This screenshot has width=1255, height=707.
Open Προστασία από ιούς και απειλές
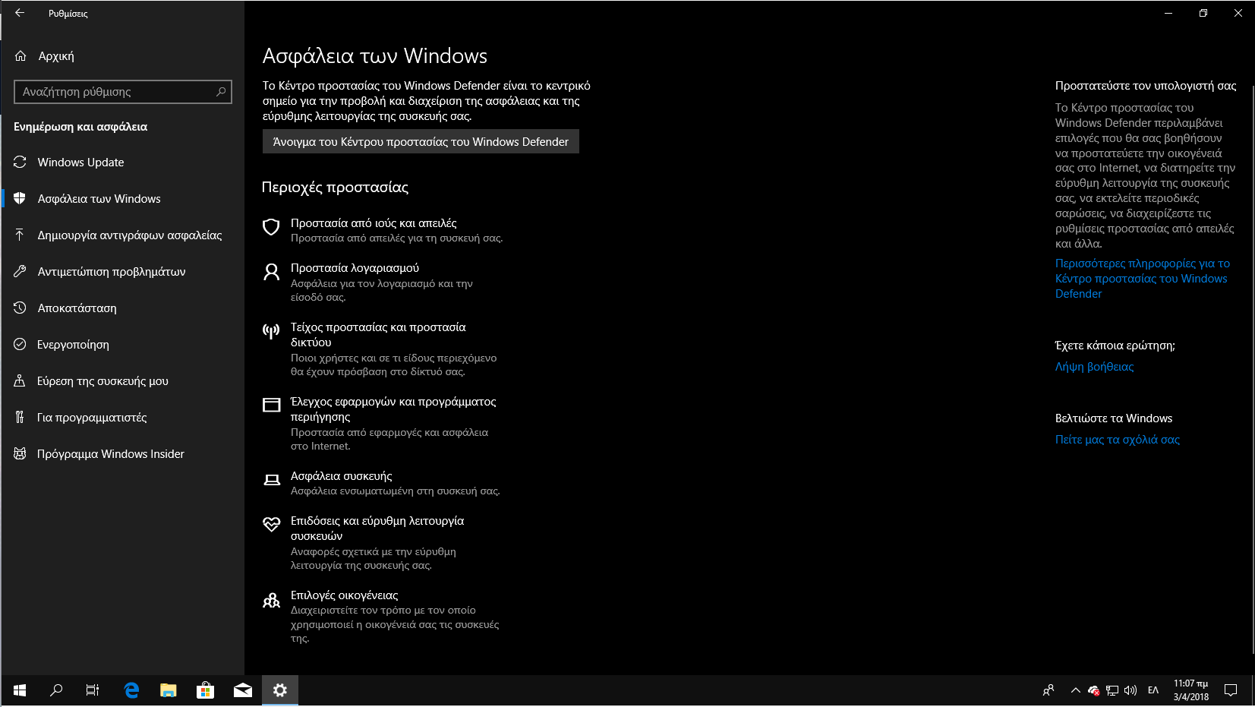tap(383, 230)
